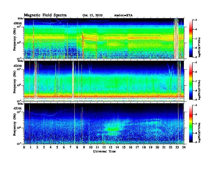Click inside the dZ/dt spectrogram plot
The width and height of the screenshot is (219, 169).
pos(104,124)
